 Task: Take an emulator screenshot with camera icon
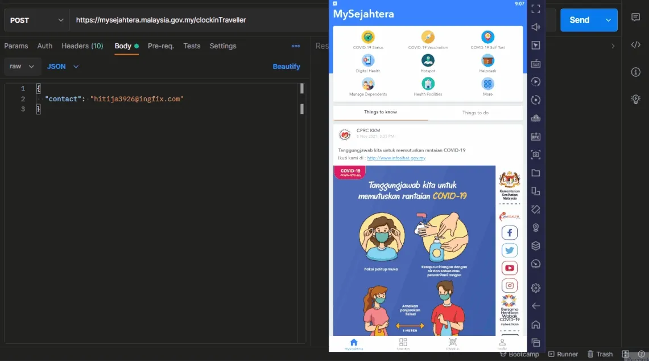point(536,155)
